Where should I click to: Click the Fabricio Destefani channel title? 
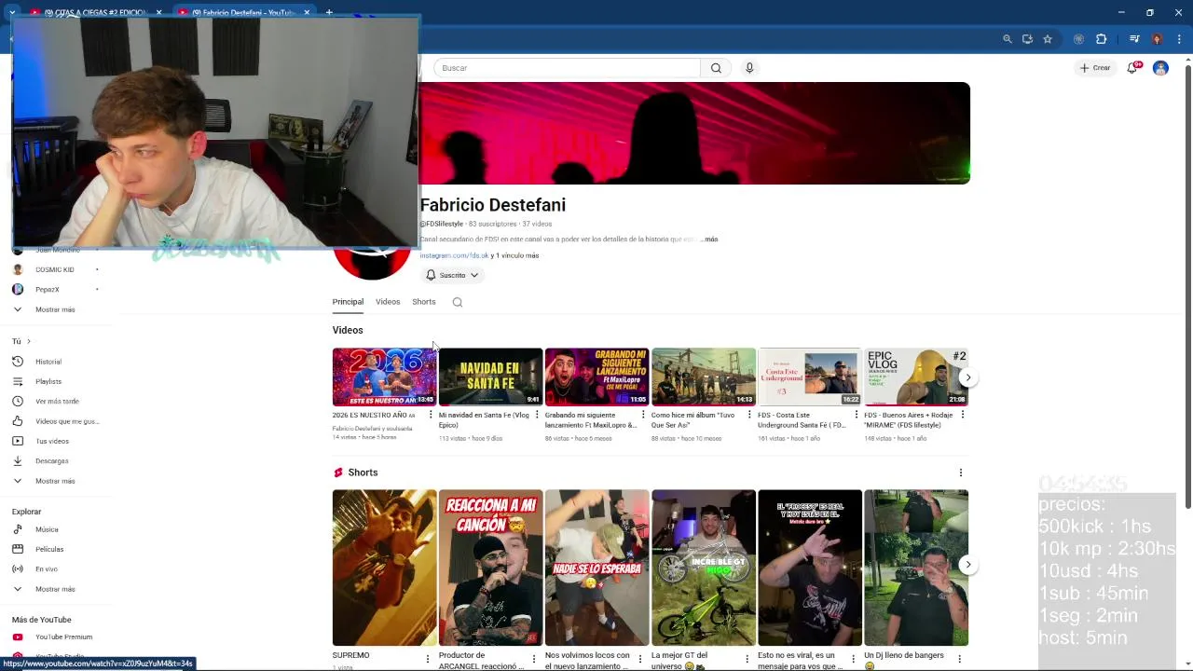coord(492,205)
